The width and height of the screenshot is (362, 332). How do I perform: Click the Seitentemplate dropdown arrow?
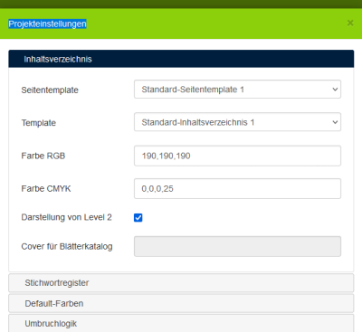pyautogui.click(x=335, y=90)
